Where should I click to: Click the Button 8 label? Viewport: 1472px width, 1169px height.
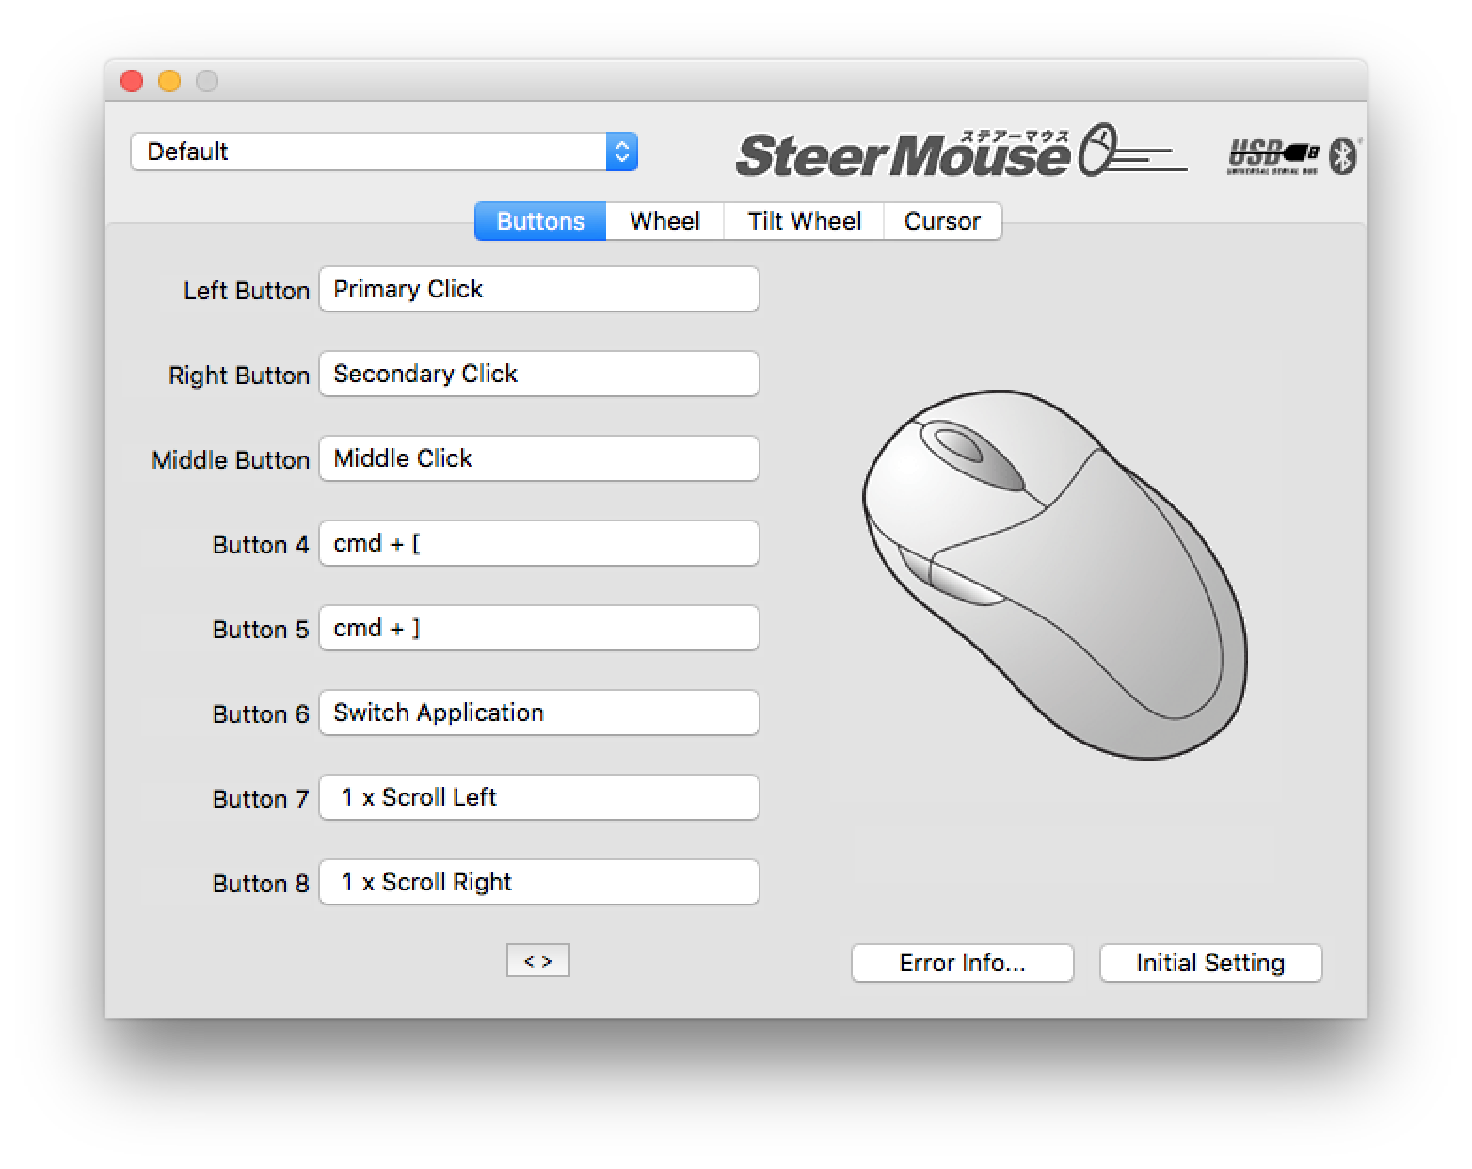(261, 884)
